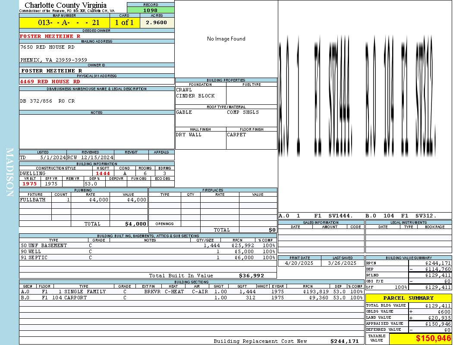The width and height of the screenshot is (453, 345).
Task: Select the HSQFT value 1444
Action: click(103, 173)
